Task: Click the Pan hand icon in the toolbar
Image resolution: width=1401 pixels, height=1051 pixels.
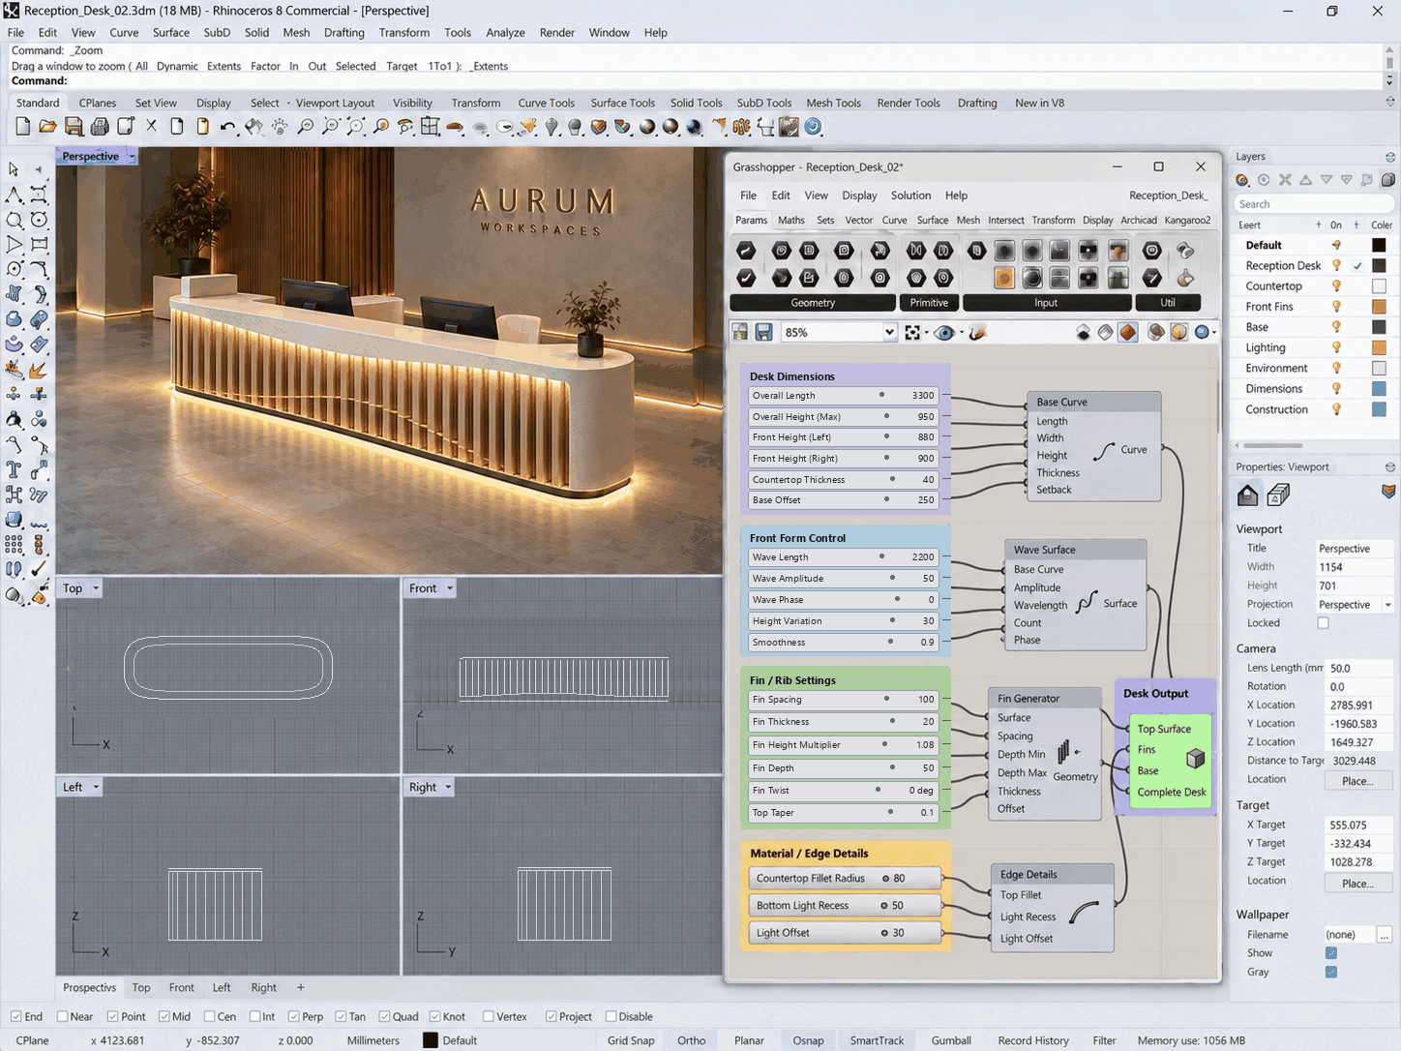Action: 253,127
